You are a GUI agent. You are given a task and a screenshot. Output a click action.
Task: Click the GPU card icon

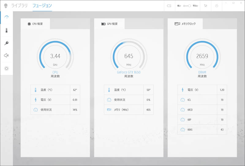pyautogui.click(x=103, y=24)
